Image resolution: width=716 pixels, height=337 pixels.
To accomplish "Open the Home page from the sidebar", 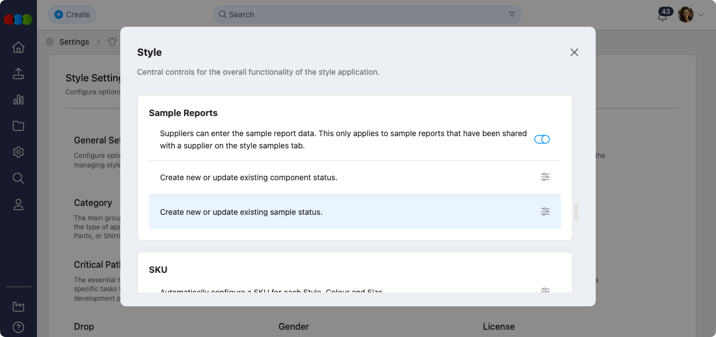I will 18,47.
